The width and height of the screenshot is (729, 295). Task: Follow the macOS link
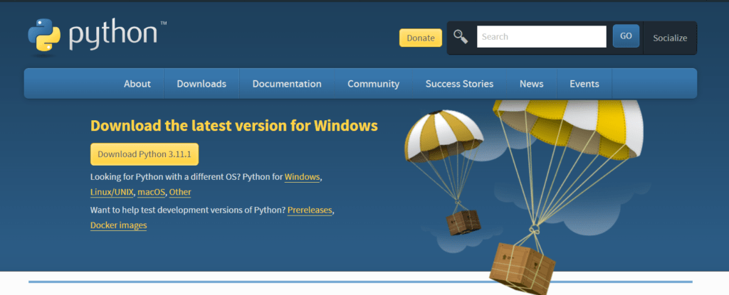coord(152,192)
